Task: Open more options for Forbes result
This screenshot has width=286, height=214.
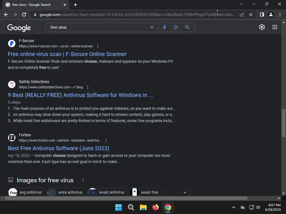Action: [x=106, y=140]
